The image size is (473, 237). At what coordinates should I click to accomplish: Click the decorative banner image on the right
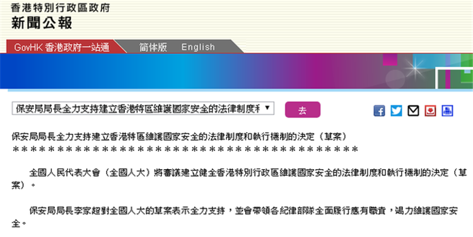click(428, 71)
